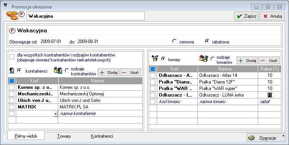The height and width of the screenshot is (145, 289).
Task: Click the Kod column header in contractors table
Action: 37,81
